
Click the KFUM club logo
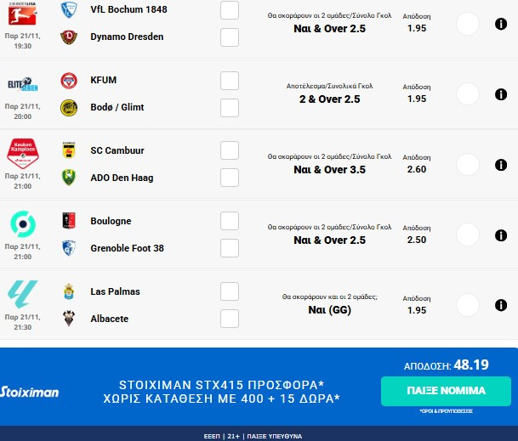[69, 81]
